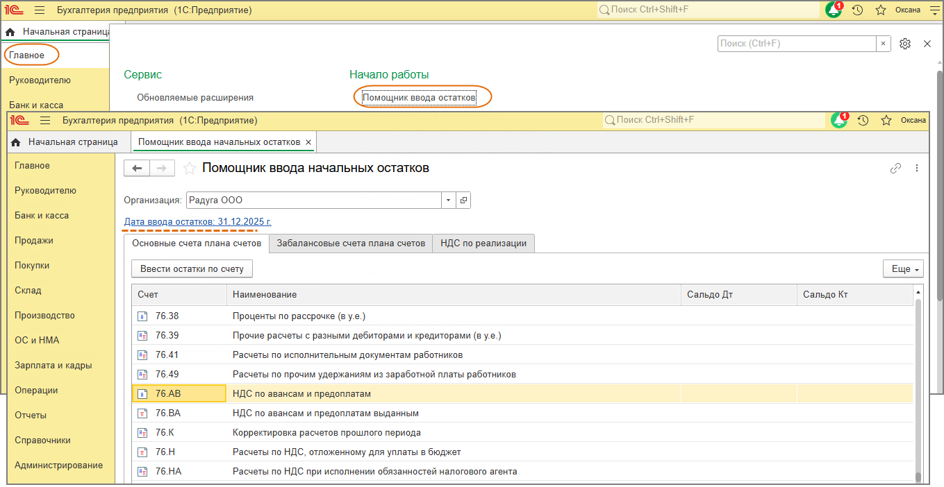Open hamburger main menu in back window

point(40,10)
